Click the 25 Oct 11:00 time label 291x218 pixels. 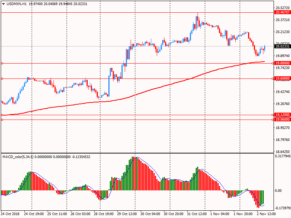[x=57, y=214]
